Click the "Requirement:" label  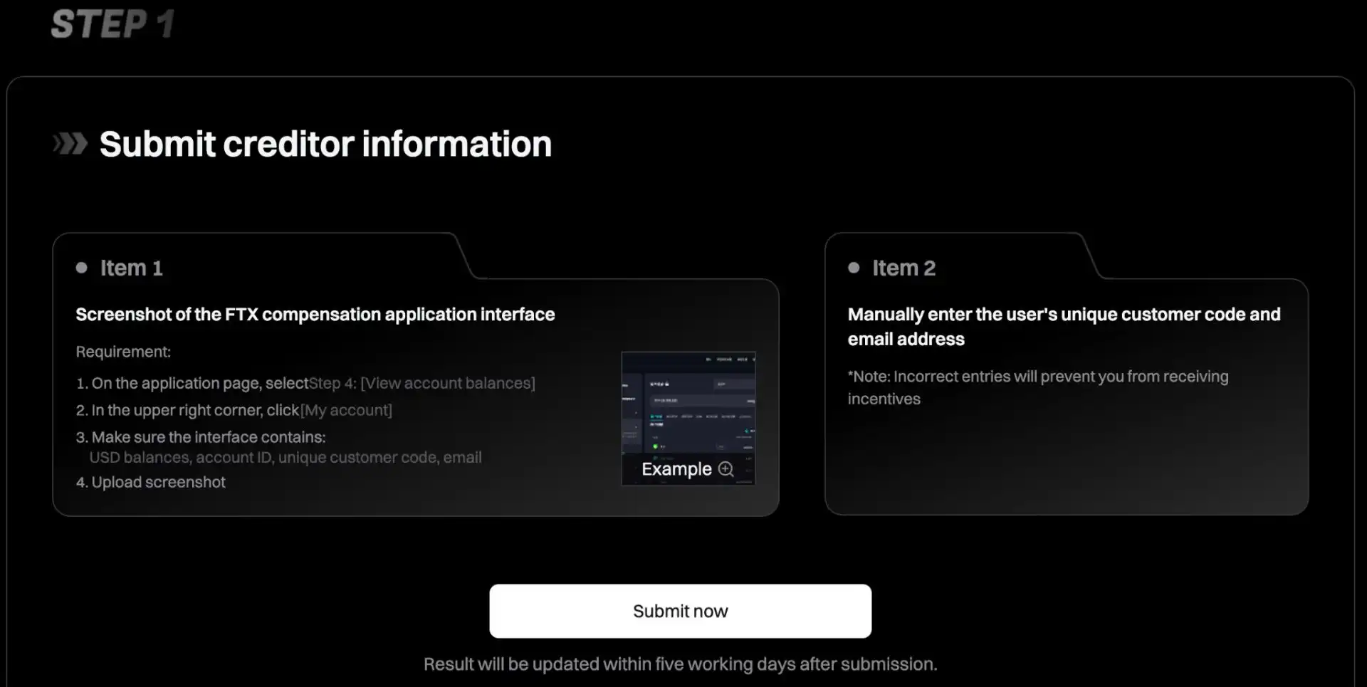[123, 352]
